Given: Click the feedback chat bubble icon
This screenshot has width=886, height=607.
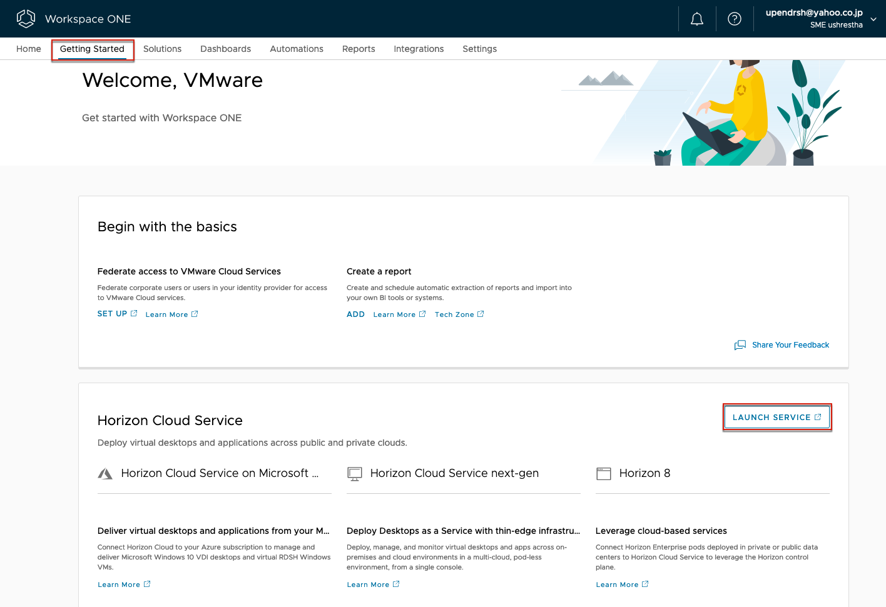Looking at the screenshot, I should (740, 345).
